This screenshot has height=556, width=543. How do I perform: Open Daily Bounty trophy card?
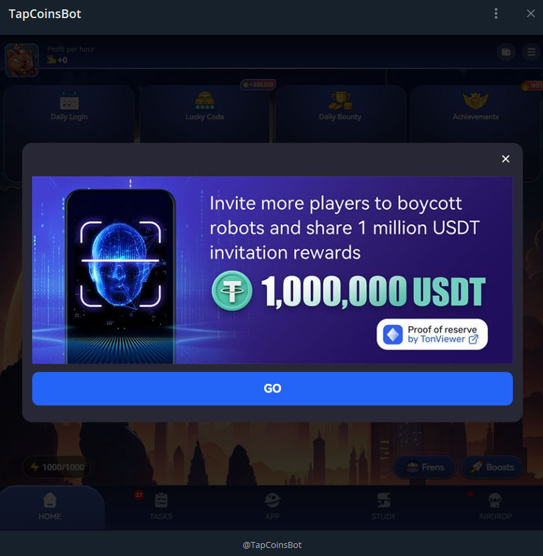click(x=340, y=113)
